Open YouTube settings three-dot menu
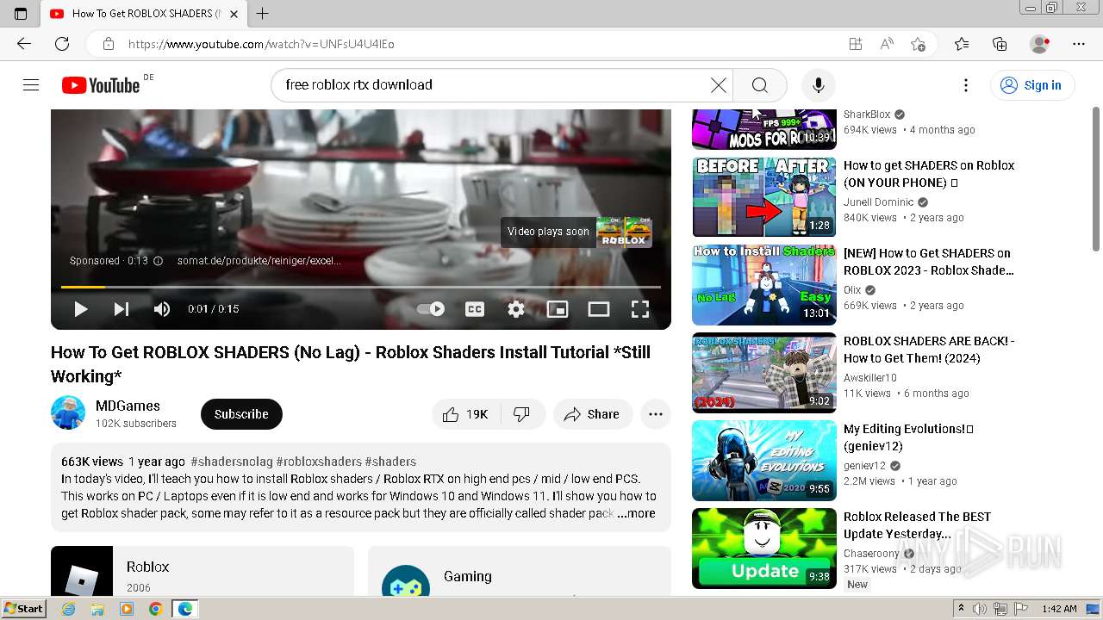 point(966,84)
